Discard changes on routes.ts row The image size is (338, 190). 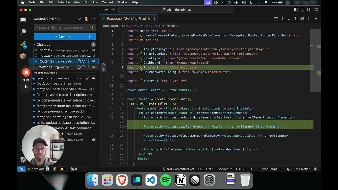click(83, 67)
